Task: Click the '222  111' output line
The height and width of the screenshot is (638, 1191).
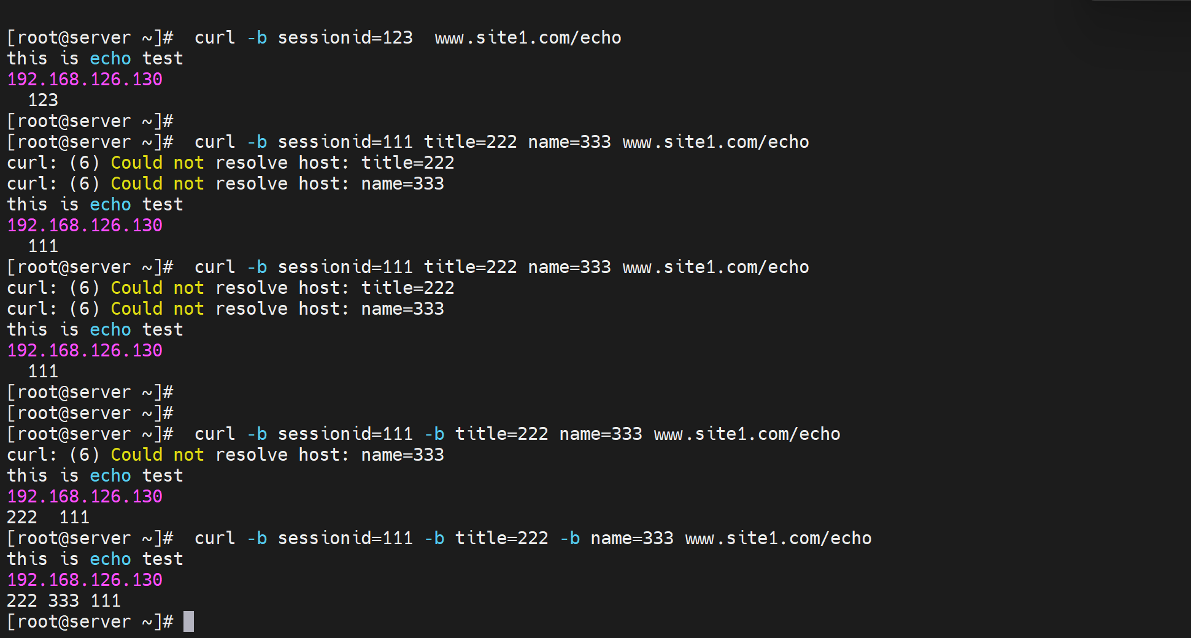Action: 48,517
